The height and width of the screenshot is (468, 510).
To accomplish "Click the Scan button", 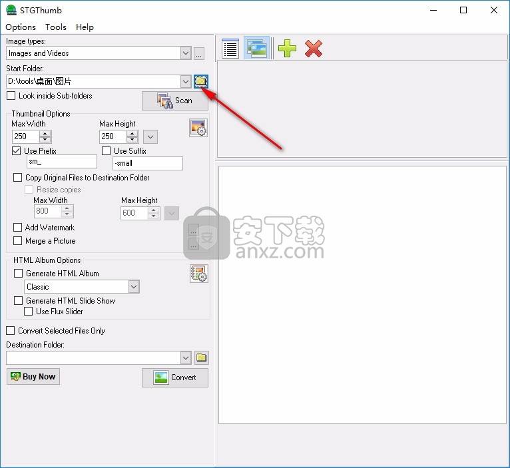I will point(175,101).
